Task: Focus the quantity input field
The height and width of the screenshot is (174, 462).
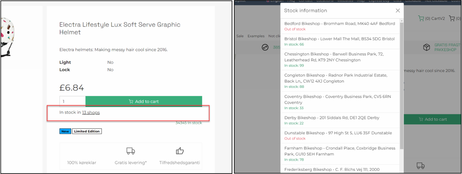Action: click(x=72, y=102)
